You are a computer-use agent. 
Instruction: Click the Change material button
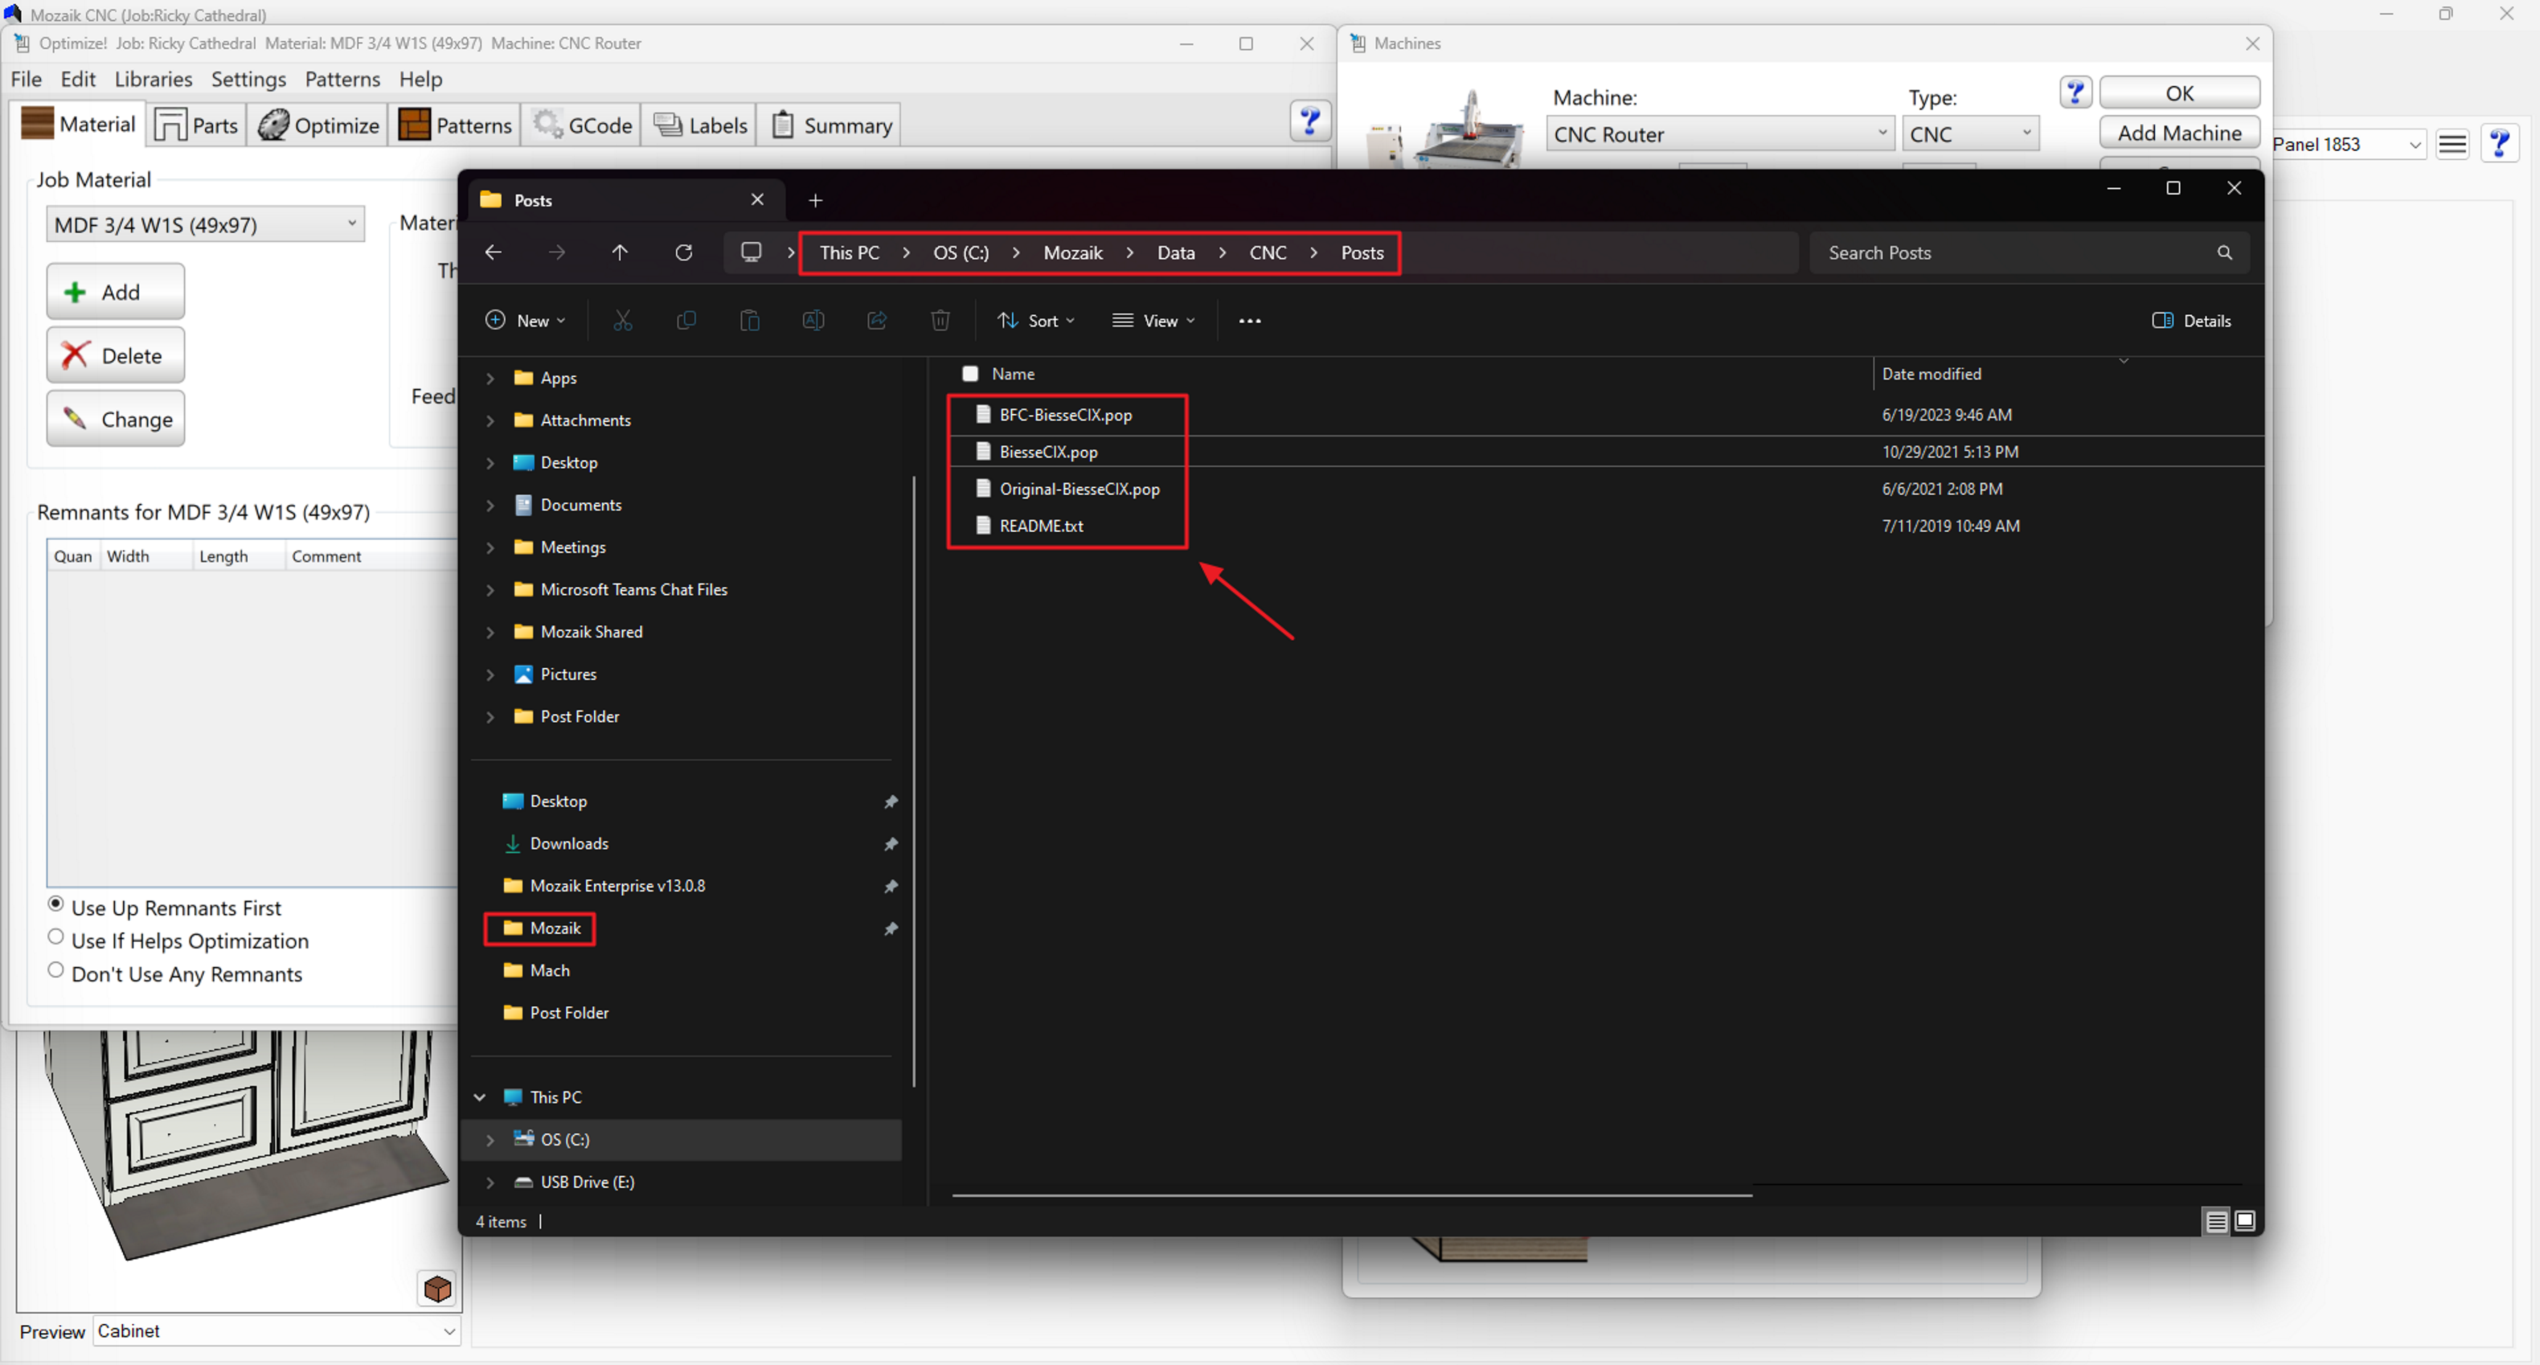click(x=115, y=419)
